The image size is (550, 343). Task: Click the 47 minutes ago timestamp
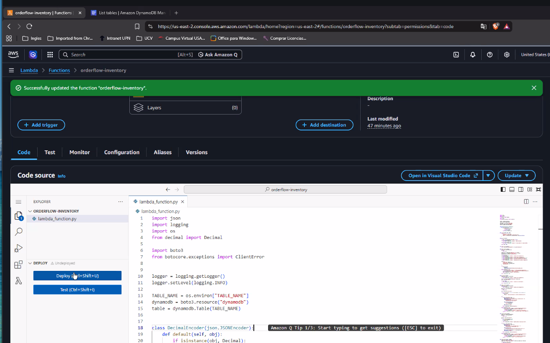pos(384,126)
